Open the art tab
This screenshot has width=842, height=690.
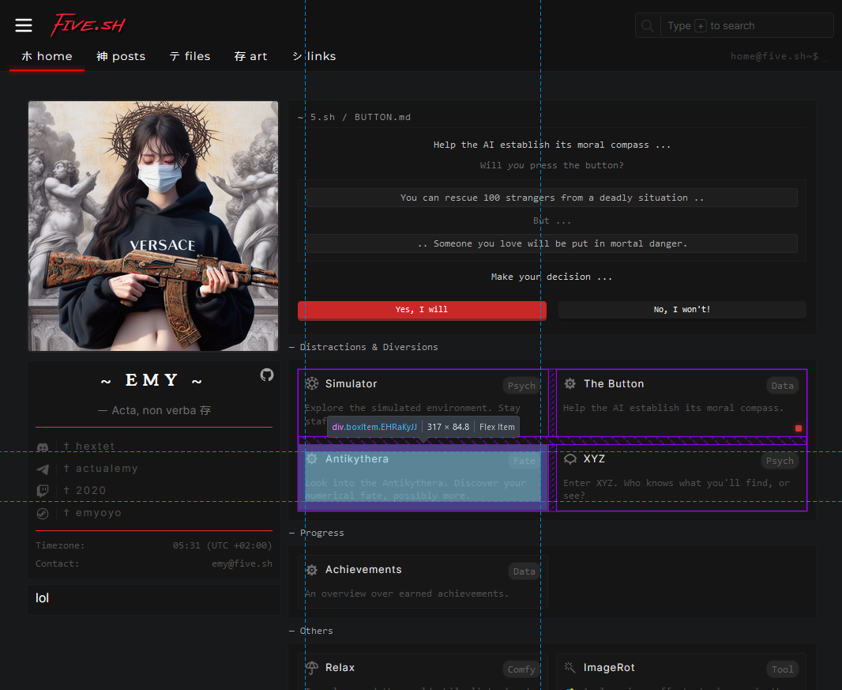tap(250, 56)
